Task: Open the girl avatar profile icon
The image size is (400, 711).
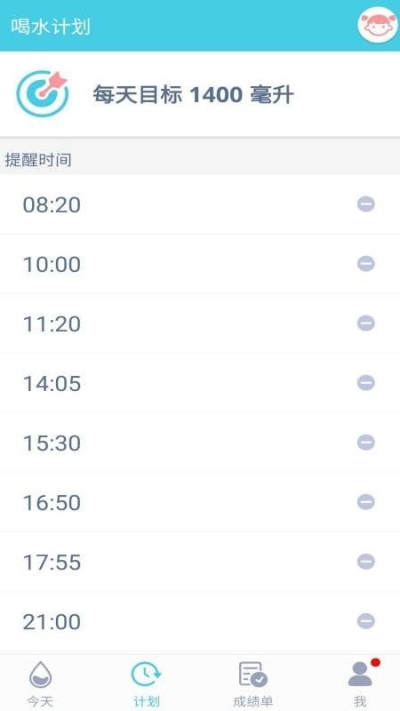Action: click(377, 26)
